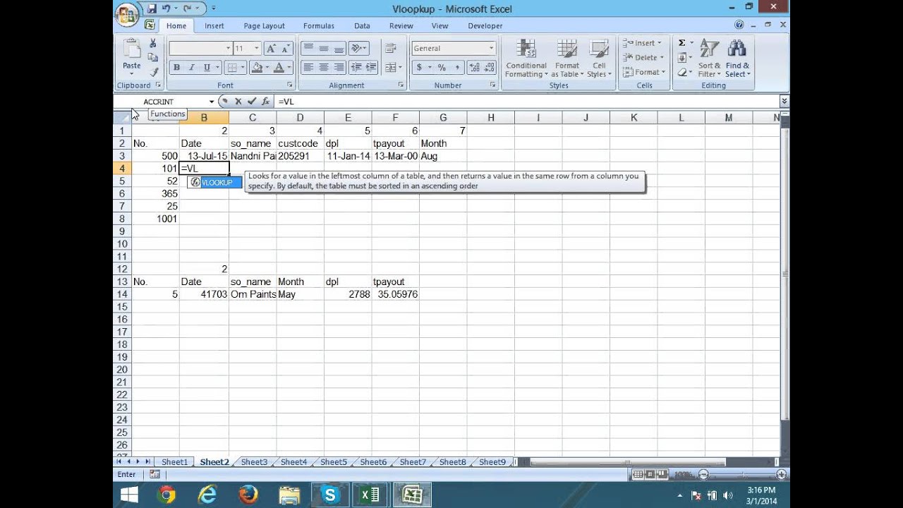The width and height of the screenshot is (903, 508).
Task: Click the Comma Style icon
Action: coord(457,68)
